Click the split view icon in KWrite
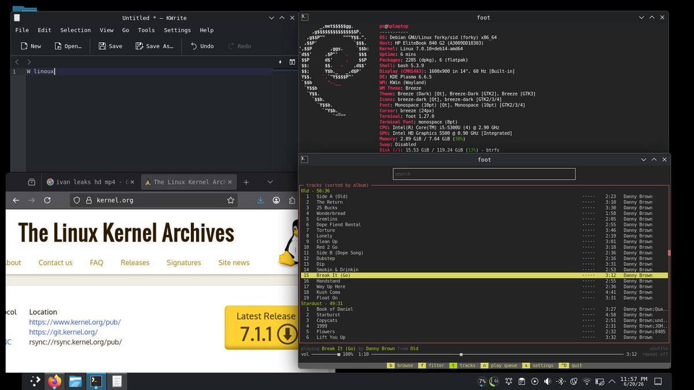 click(292, 62)
